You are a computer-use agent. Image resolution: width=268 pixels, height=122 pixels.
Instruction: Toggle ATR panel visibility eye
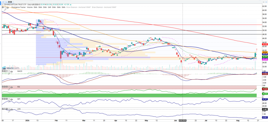(x=12, y=109)
